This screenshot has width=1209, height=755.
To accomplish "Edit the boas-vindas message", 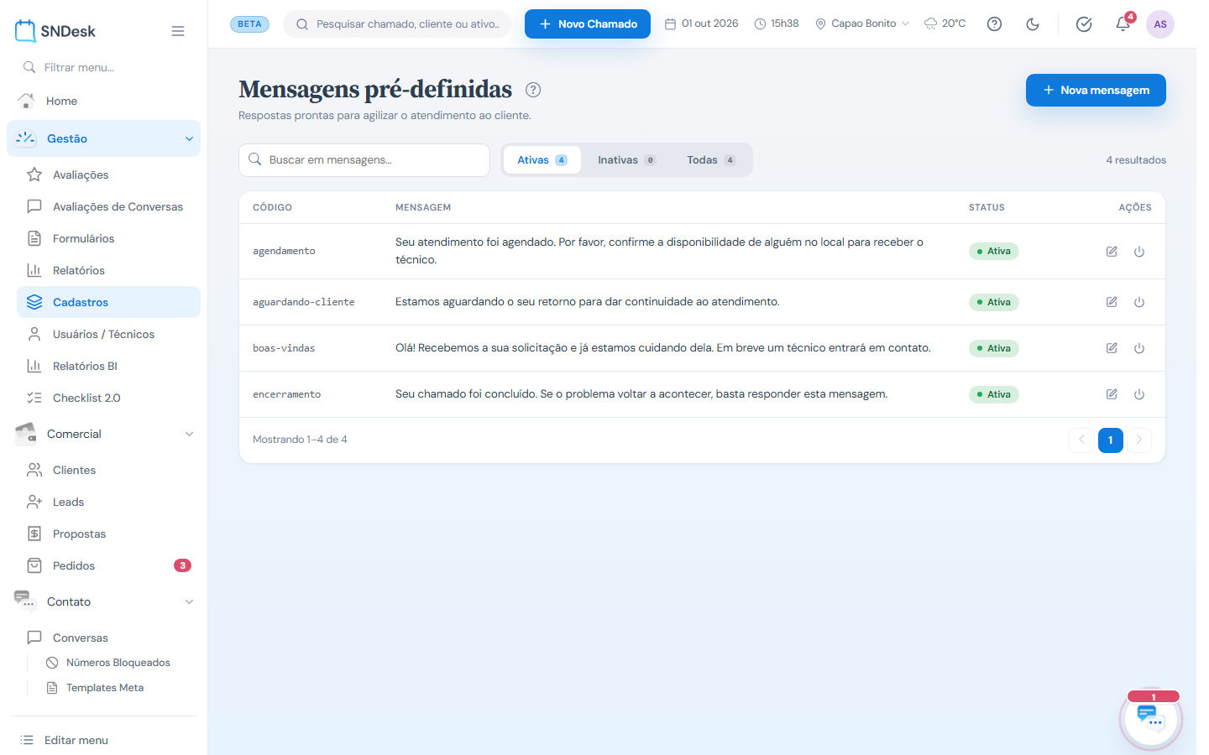I will [1112, 348].
